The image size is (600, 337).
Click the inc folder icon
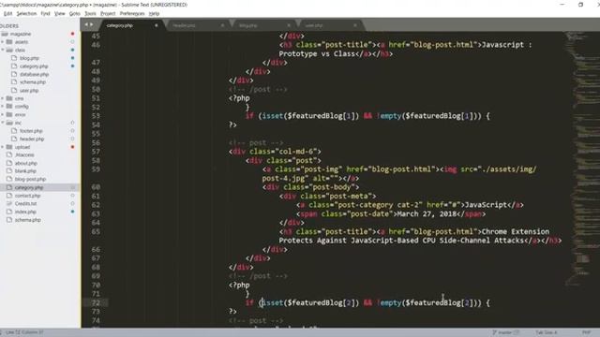[x=9, y=123]
